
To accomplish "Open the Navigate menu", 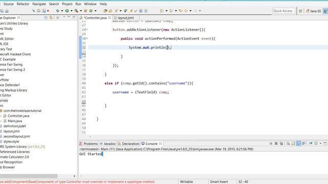I will point(39,4).
